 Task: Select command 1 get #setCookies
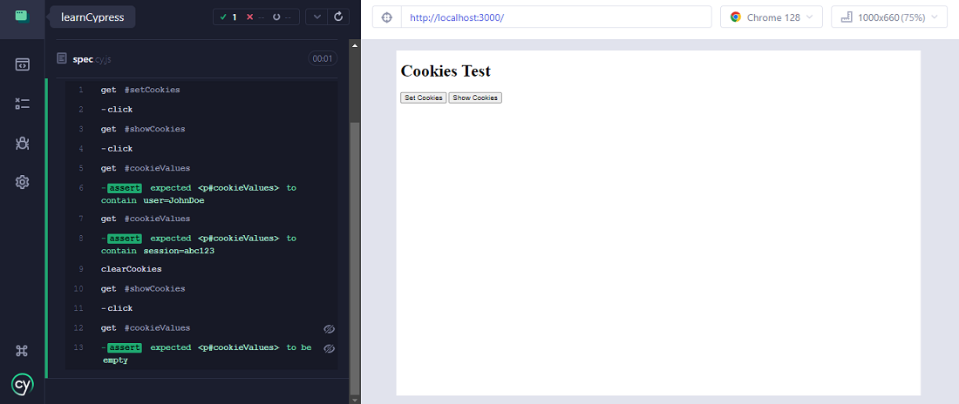tap(201, 90)
